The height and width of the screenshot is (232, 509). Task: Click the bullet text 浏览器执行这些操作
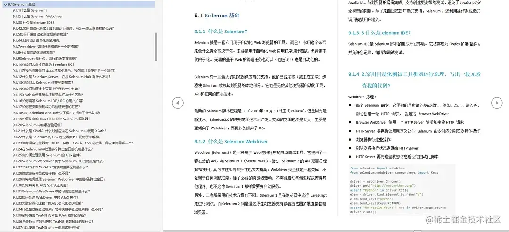click(373, 140)
